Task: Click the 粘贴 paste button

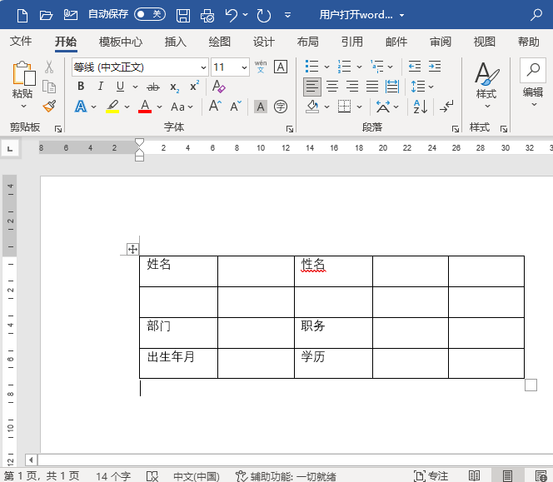Action: [x=23, y=79]
